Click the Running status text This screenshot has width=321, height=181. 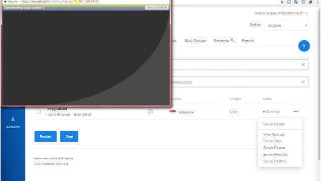tap(272, 112)
